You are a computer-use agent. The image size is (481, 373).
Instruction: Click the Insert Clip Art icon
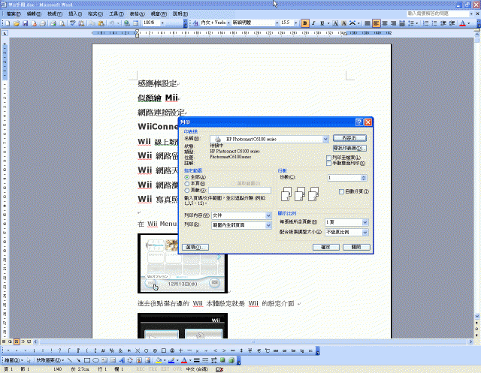139,360
